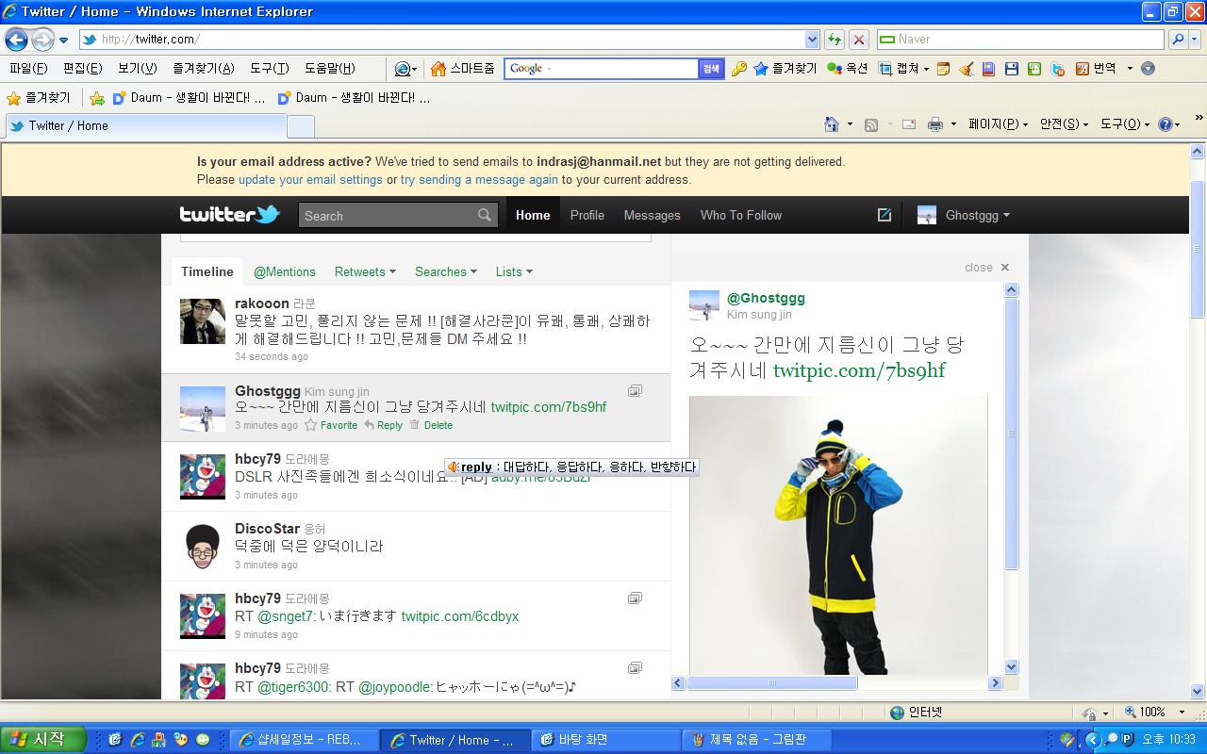The height and width of the screenshot is (754, 1207).
Task: Open rakooon profile picture
Action: (x=203, y=322)
